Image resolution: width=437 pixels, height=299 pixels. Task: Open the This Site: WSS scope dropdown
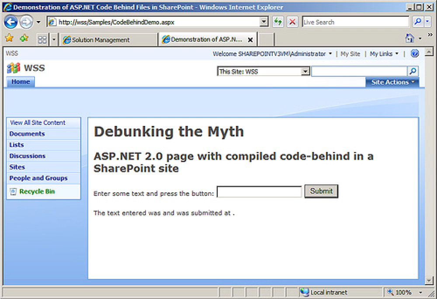pos(305,71)
